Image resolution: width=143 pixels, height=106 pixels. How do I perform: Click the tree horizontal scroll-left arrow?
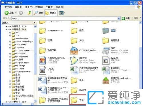[3, 104]
